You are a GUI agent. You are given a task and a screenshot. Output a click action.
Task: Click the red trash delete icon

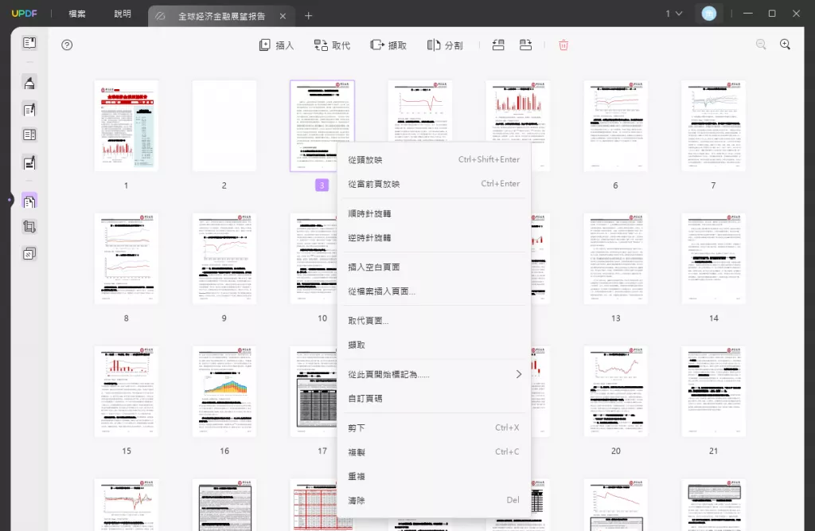(563, 45)
